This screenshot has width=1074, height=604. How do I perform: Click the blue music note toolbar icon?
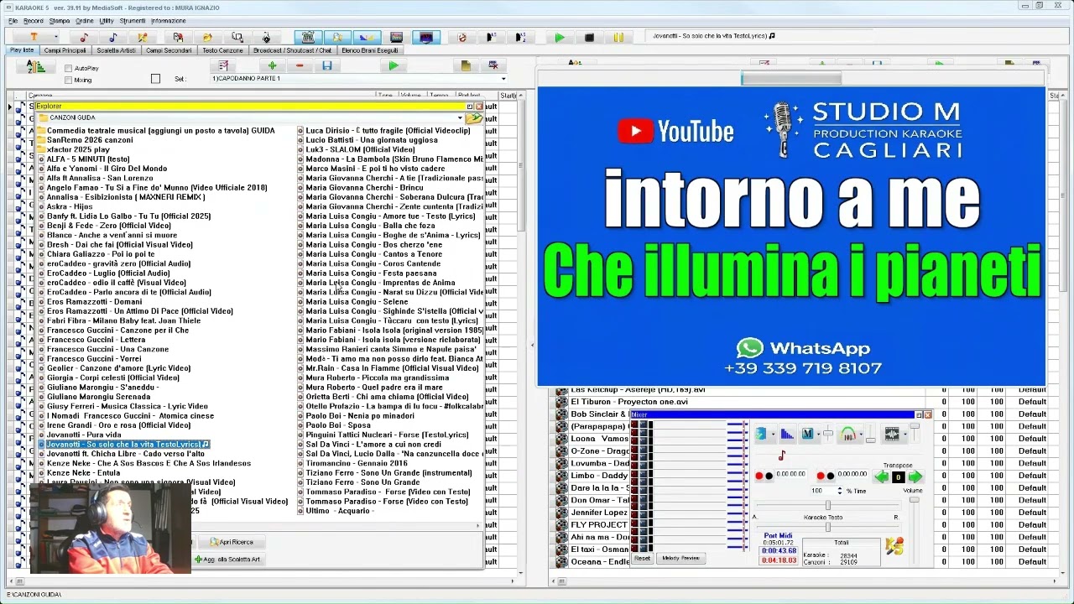point(113,37)
